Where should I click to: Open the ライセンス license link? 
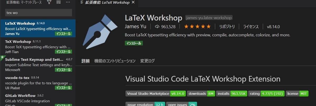click(x=251, y=26)
